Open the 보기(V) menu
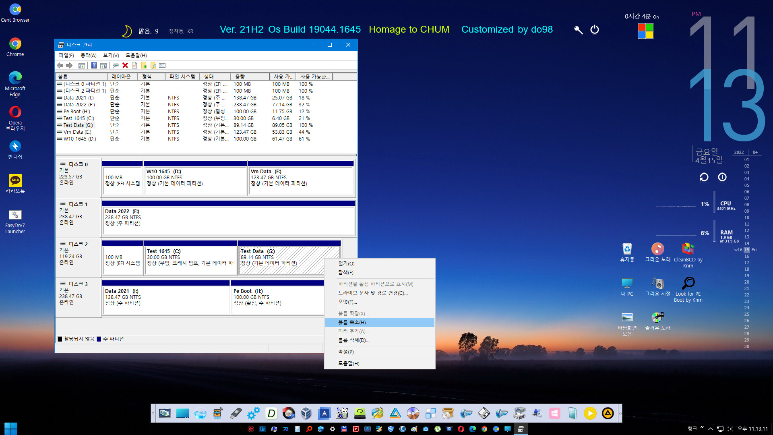773x435 pixels. tap(111, 55)
